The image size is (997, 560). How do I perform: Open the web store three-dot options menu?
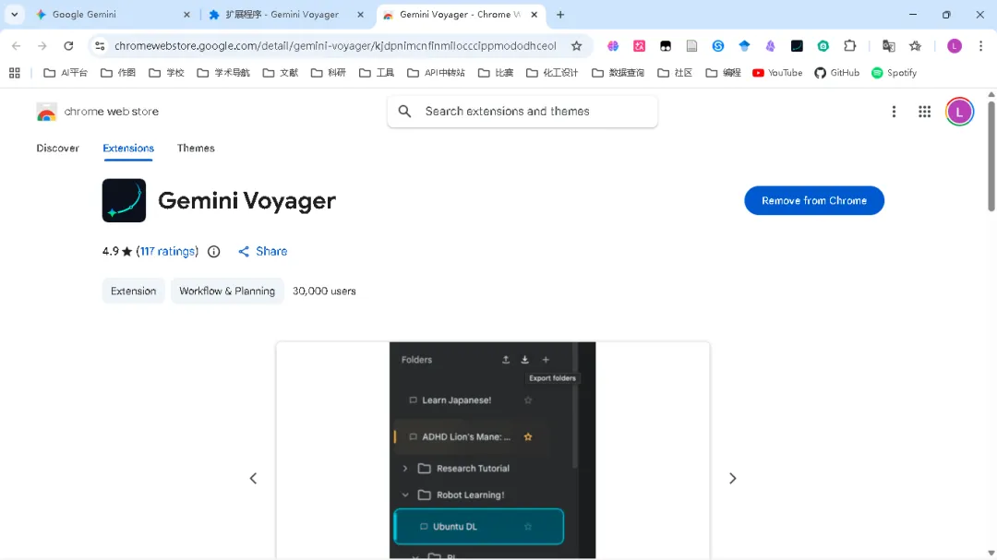pos(894,112)
